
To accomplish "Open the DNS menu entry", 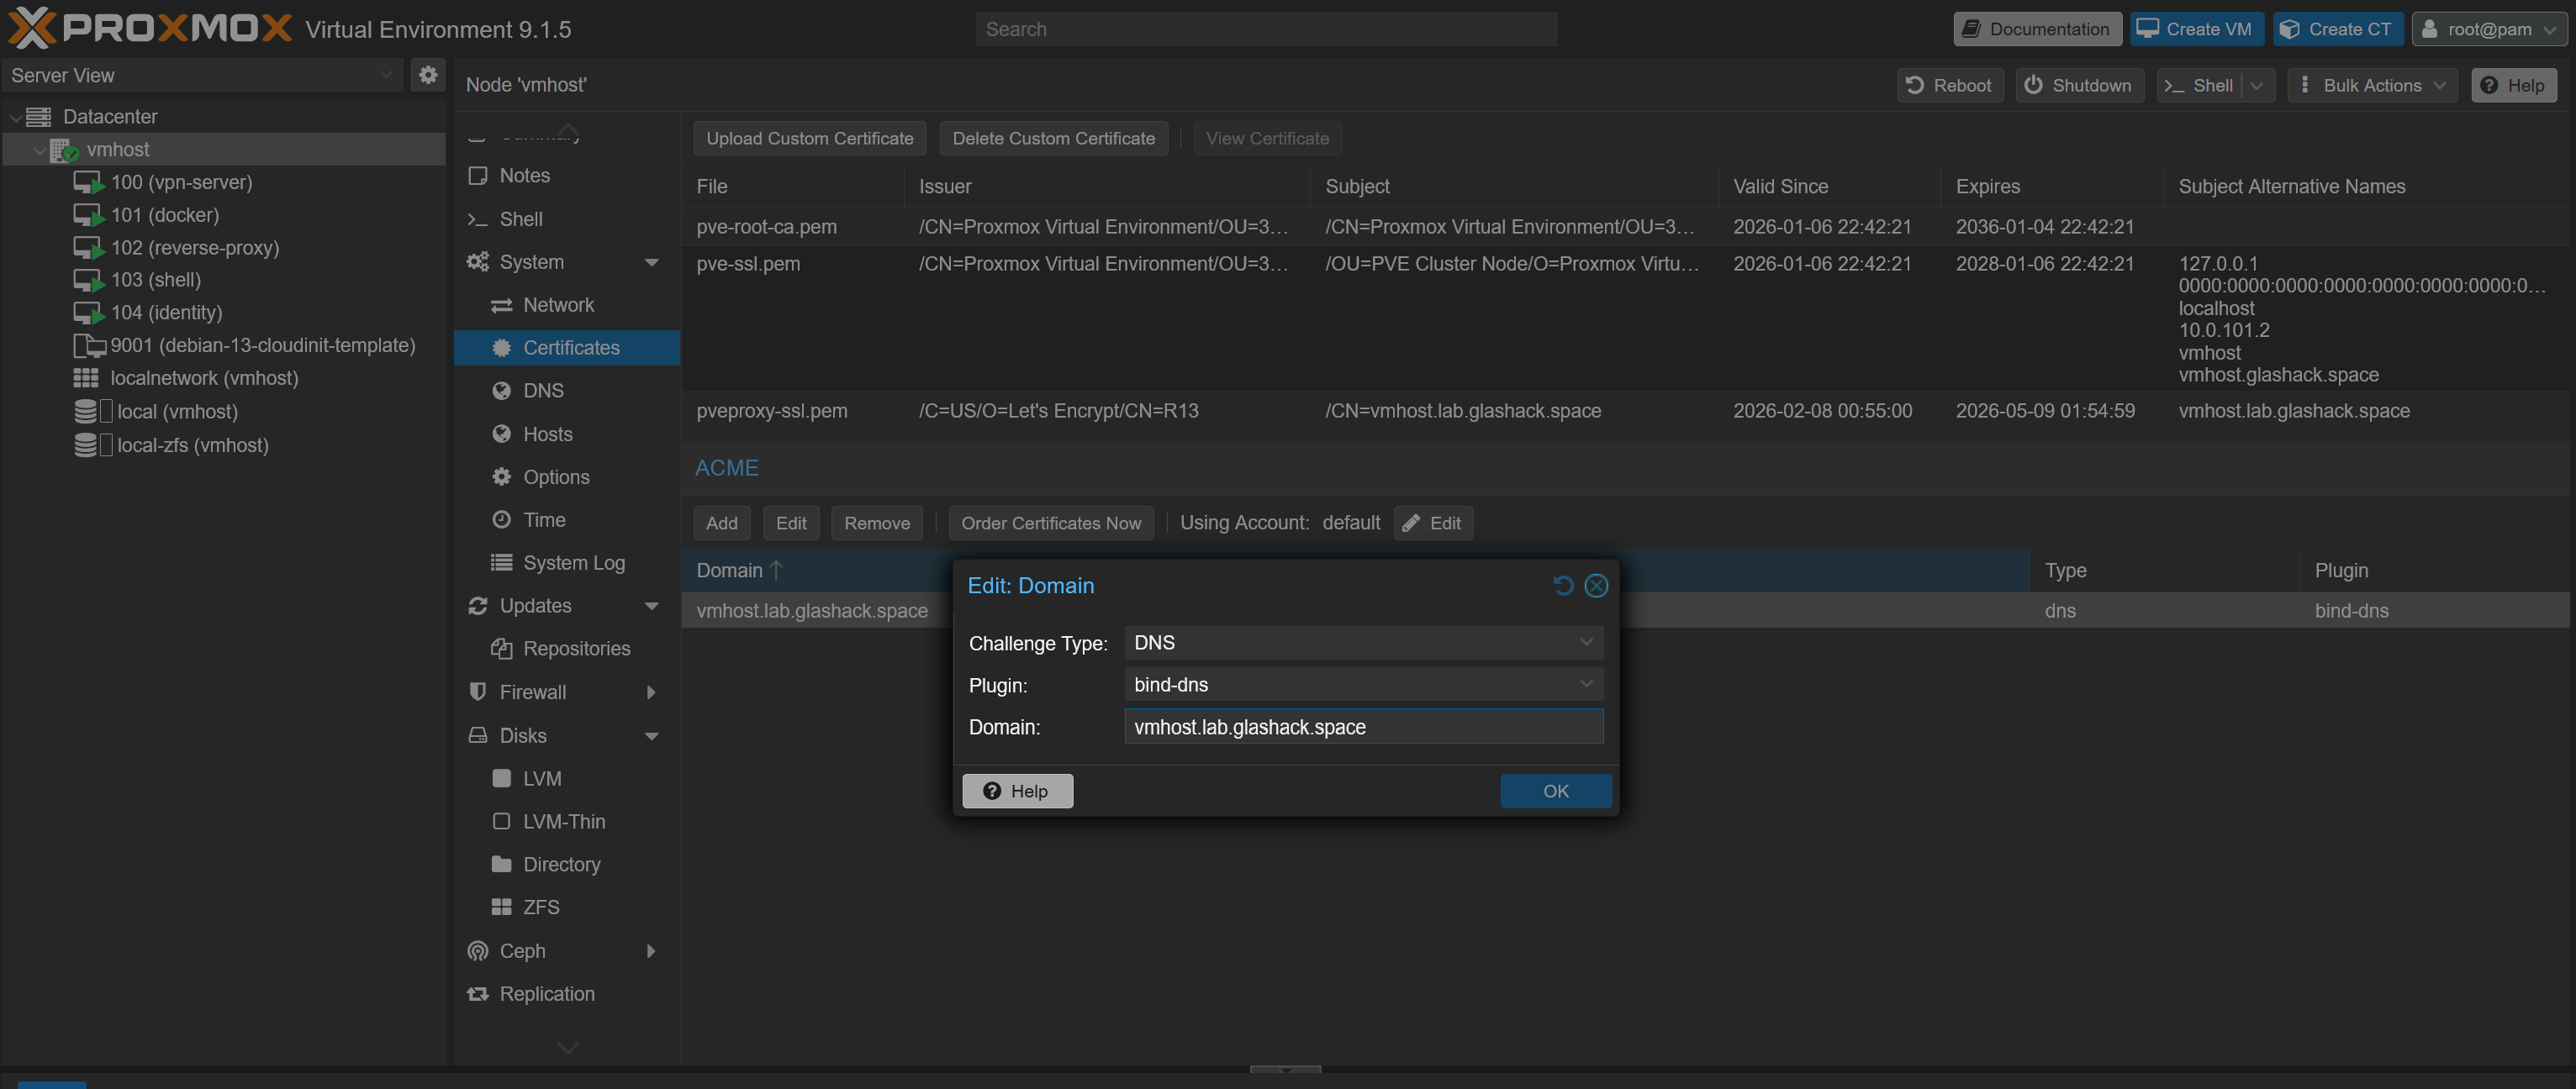I will point(543,391).
